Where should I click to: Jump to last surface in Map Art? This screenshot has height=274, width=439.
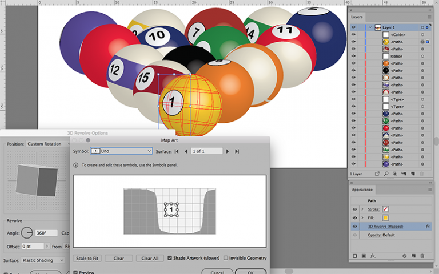(237, 151)
